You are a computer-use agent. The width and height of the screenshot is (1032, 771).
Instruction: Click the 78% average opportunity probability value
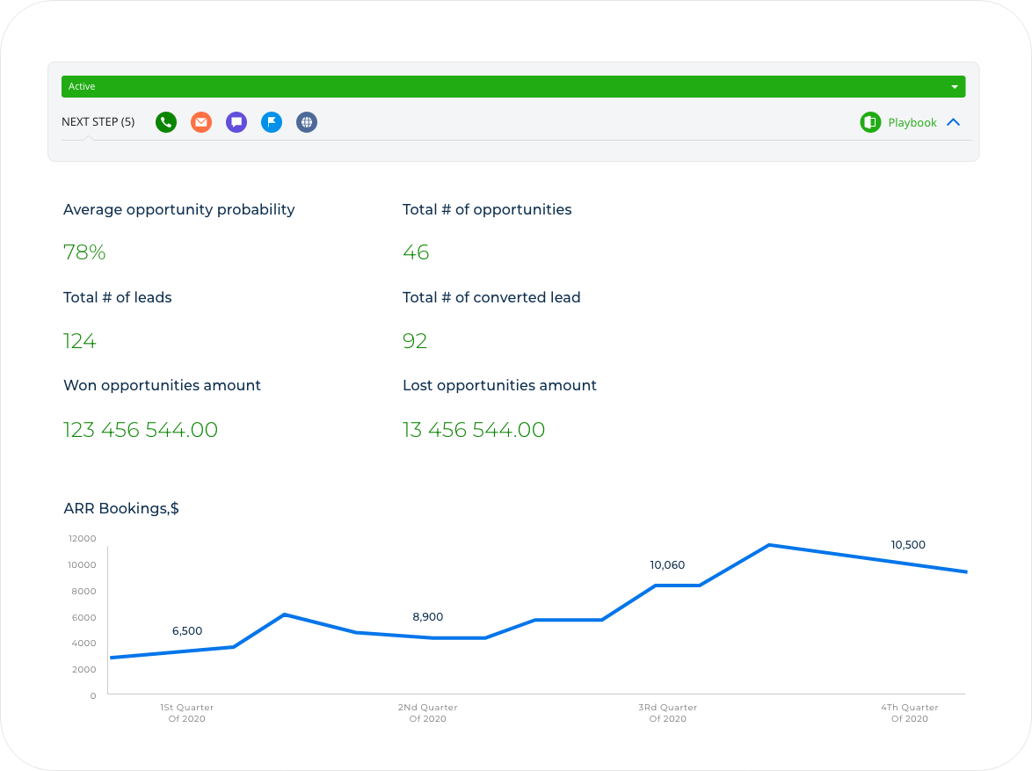[84, 253]
